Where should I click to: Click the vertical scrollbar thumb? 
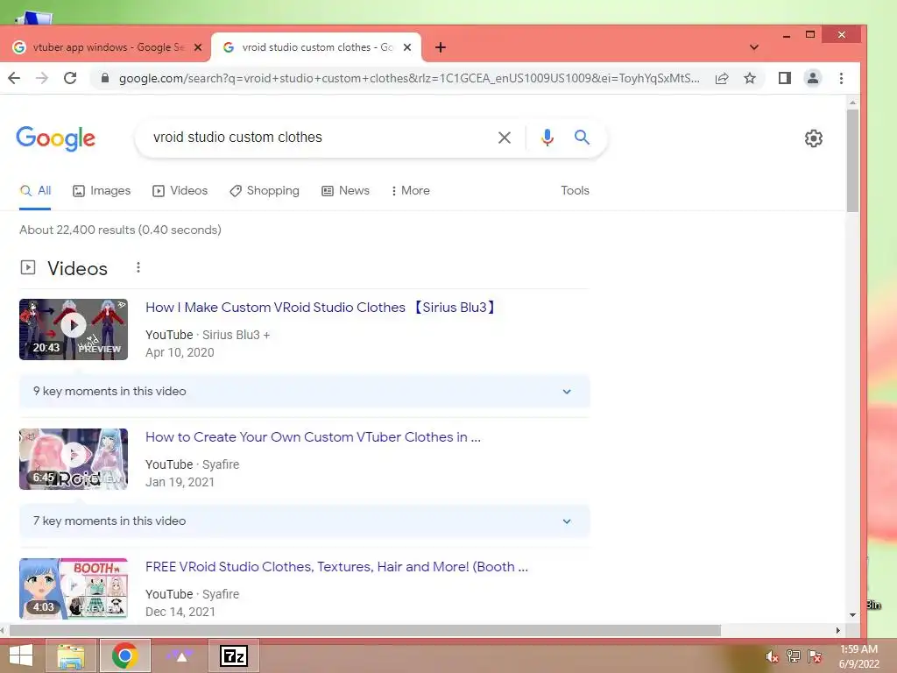point(852,160)
